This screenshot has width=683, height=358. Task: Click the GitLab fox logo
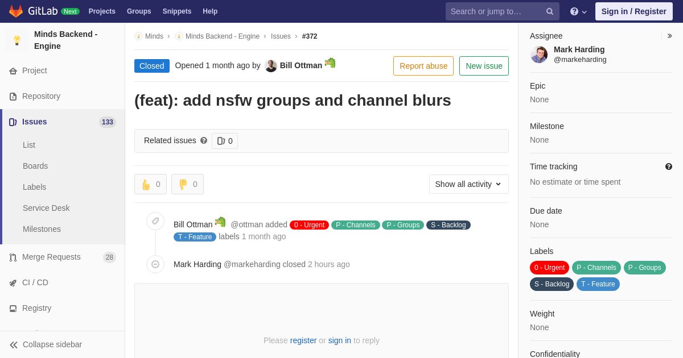pyautogui.click(x=16, y=11)
